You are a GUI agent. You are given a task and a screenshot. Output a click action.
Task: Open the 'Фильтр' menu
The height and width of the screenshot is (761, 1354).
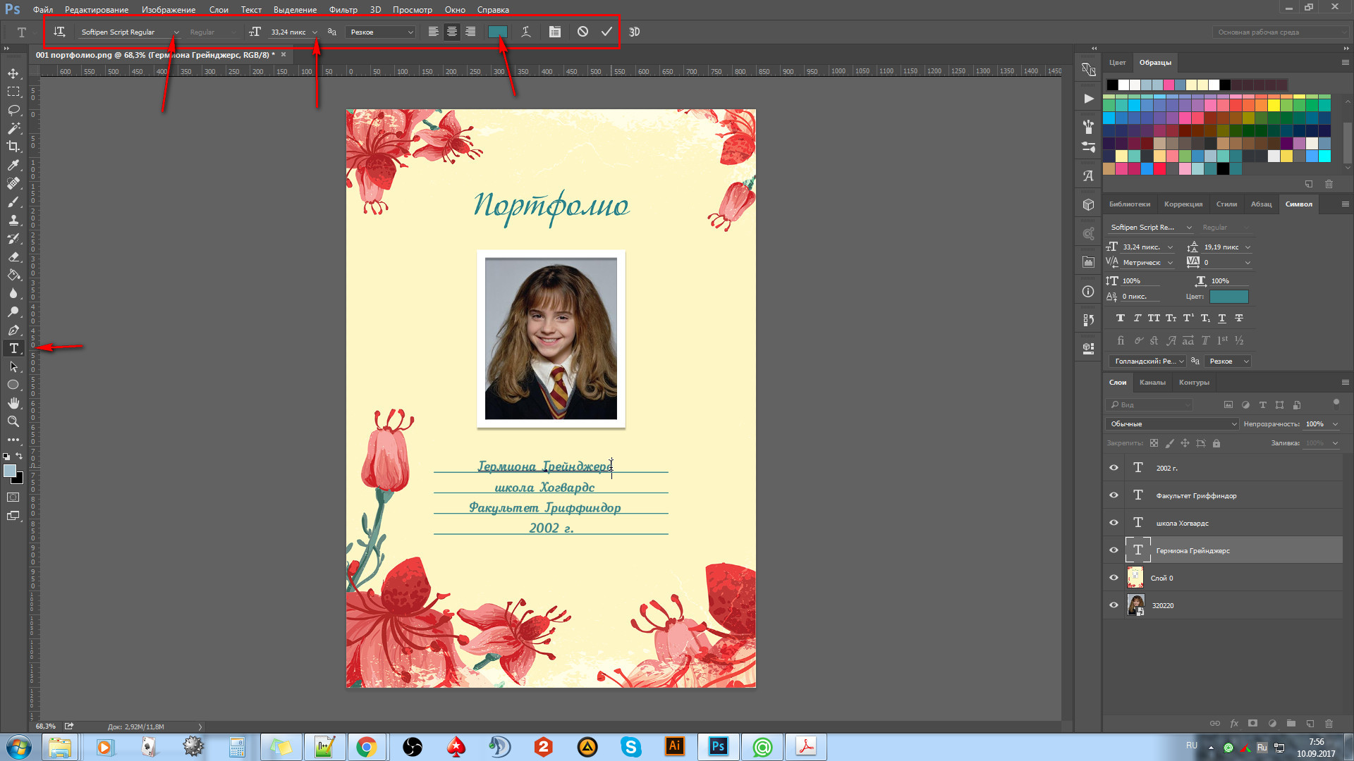tap(343, 10)
